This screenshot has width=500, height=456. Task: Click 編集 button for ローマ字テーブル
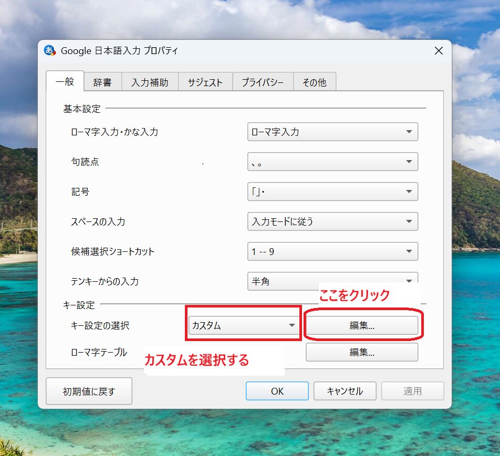coord(362,352)
